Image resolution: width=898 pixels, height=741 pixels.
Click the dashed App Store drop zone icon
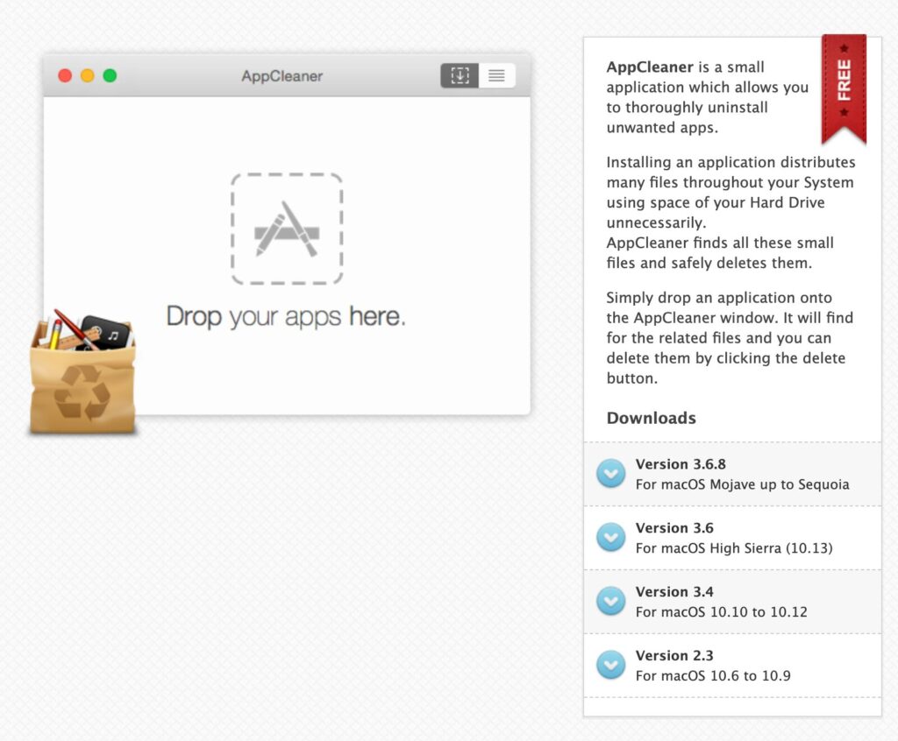click(x=287, y=229)
